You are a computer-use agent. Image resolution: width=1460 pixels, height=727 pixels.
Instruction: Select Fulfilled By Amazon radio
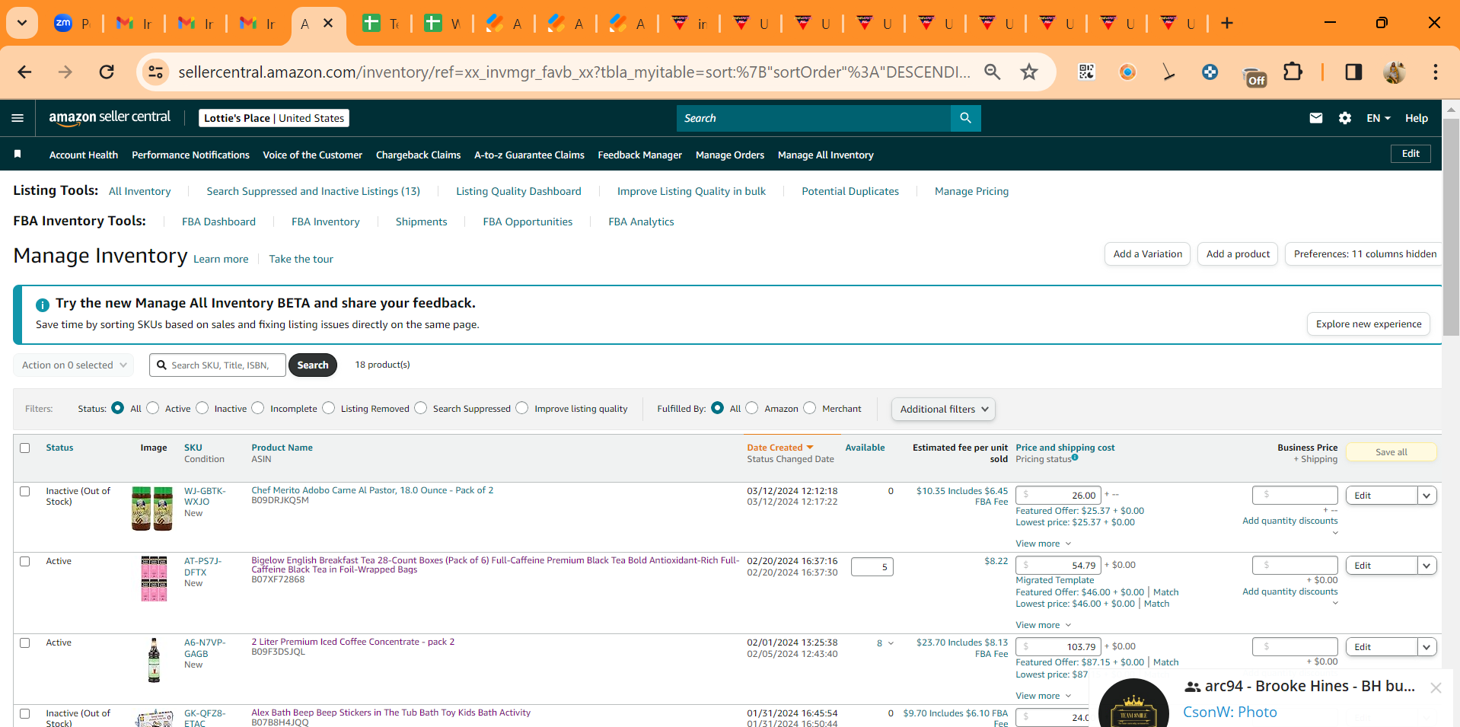tap(752, 408)
